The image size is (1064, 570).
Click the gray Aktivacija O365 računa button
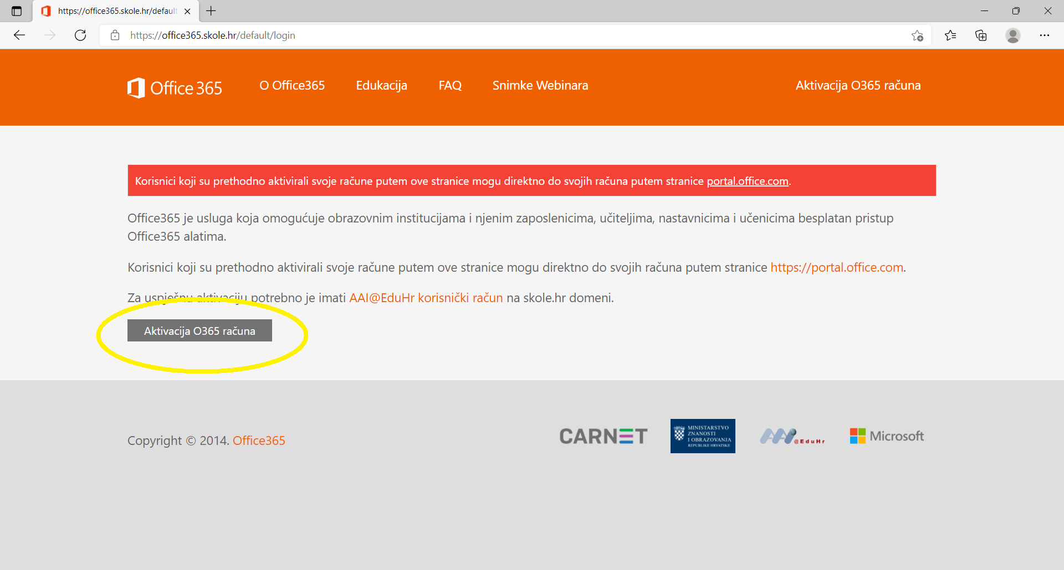pos(199,330)
